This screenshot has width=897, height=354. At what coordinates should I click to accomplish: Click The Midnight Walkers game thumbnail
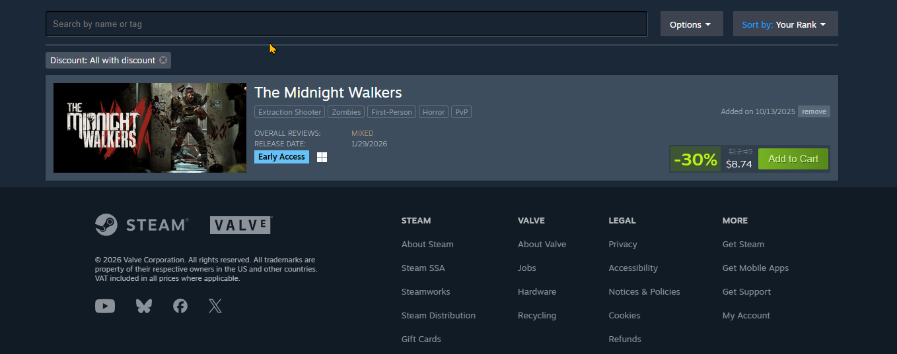tap(150, 128)
